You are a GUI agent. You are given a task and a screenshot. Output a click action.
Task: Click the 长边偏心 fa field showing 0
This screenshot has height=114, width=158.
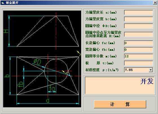(x=139, y=43)
